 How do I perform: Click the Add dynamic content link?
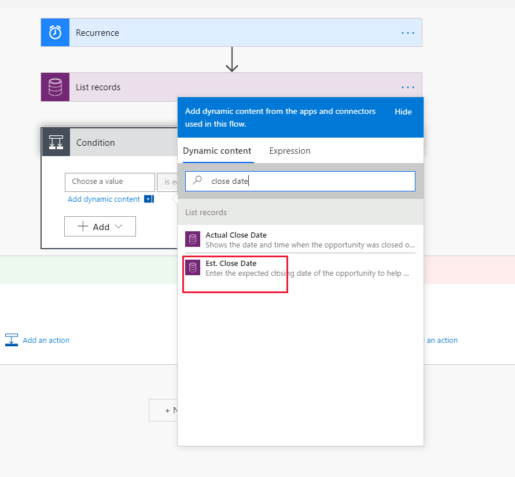click(x=104, y=199)
